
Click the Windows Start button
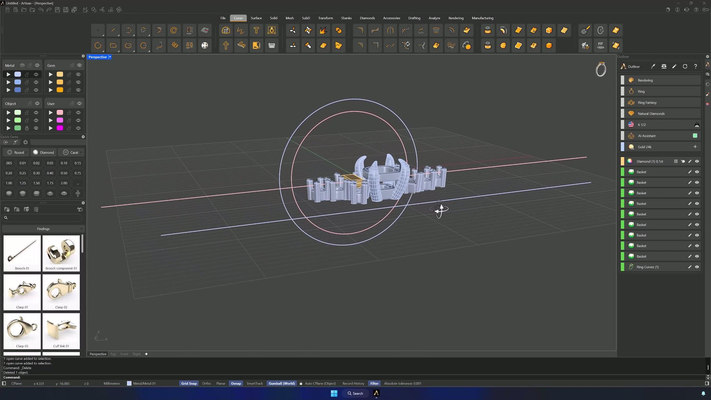[334, 393]
